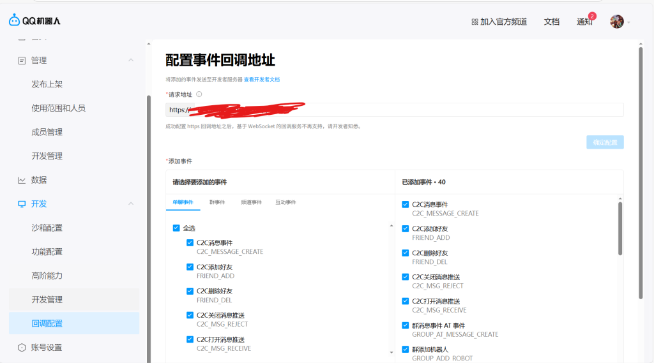Click the 确定配置 button
This screenshot has width=654, height=363.
point(604,142)
